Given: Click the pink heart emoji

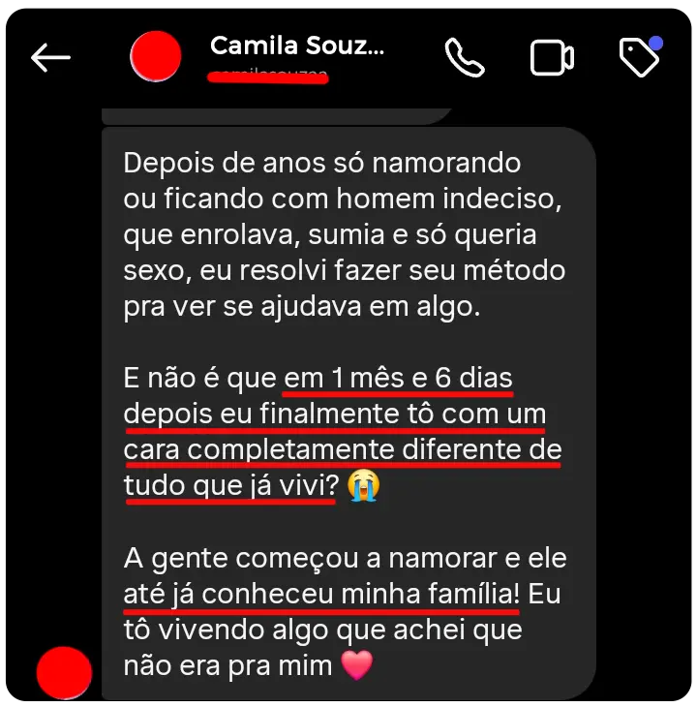Looking at the screenshot, I should (357, 665).
